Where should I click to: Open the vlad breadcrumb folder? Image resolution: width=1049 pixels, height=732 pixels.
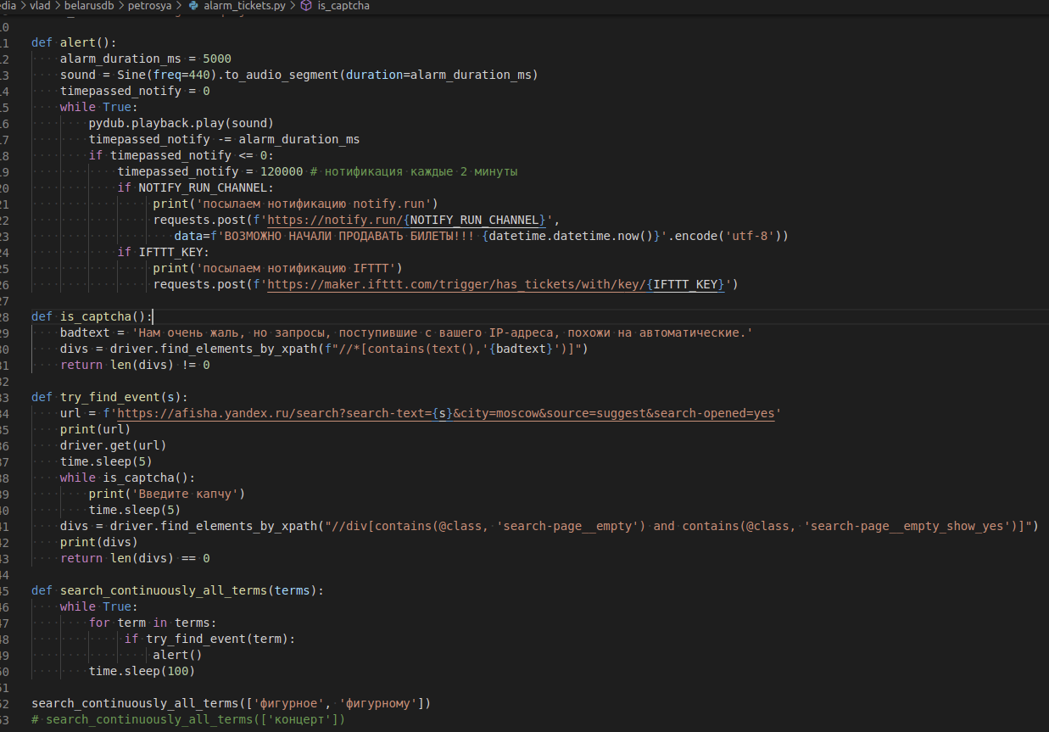[x=41, y=6]
